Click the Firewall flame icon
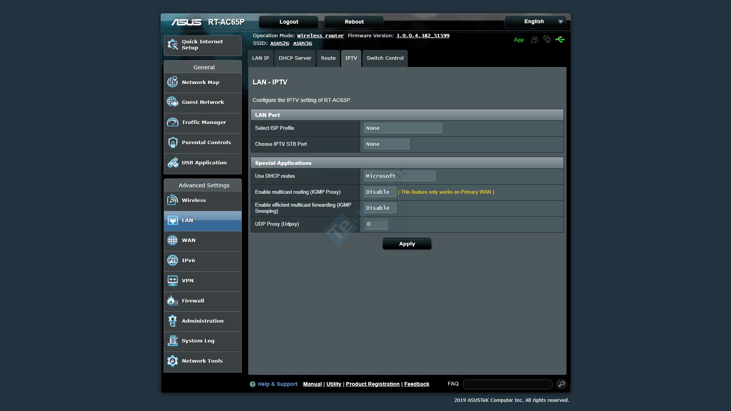Screen dimensions: 731x411 pos(172,301)
